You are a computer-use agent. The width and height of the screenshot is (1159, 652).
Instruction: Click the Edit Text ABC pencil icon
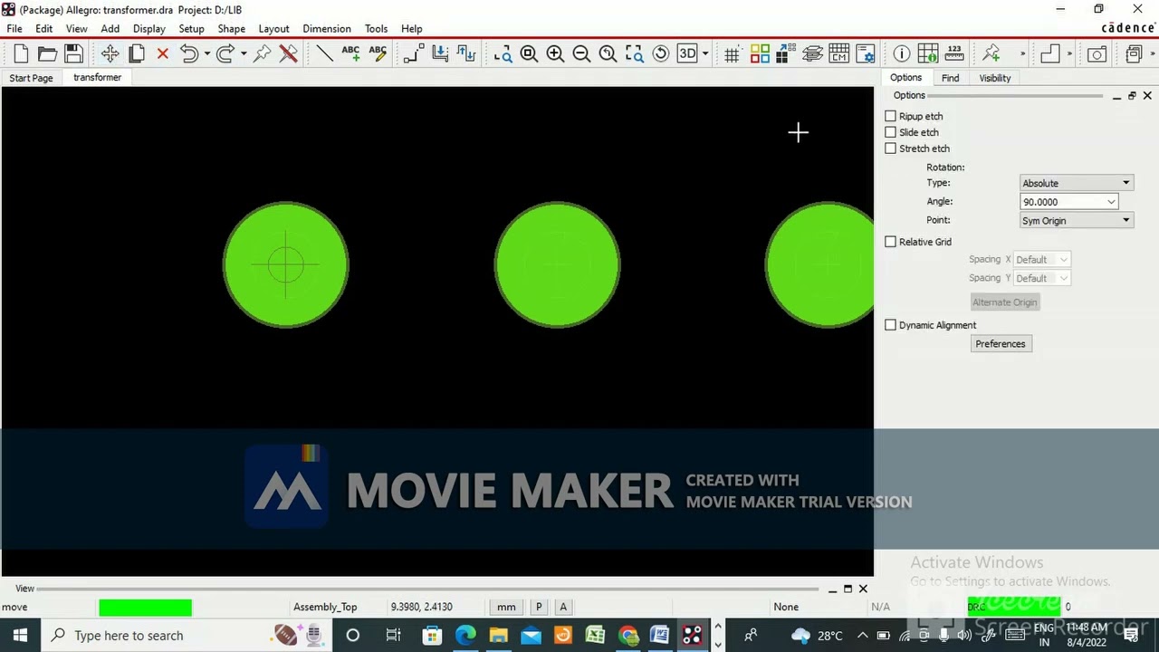(x=377, y=54)
